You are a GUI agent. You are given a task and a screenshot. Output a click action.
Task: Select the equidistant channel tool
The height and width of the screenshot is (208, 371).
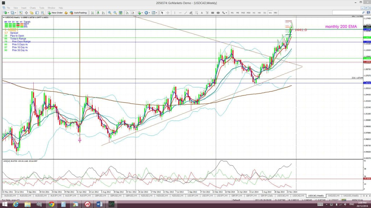pyautogui.click(x=191, y=13)
